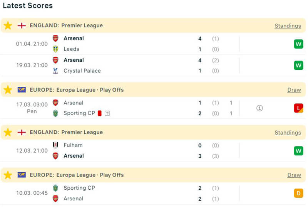Click the advancing arrow icon next to Sporting CP
The height and width of the screenshot is (207, 308).
(x=107, y=113)
